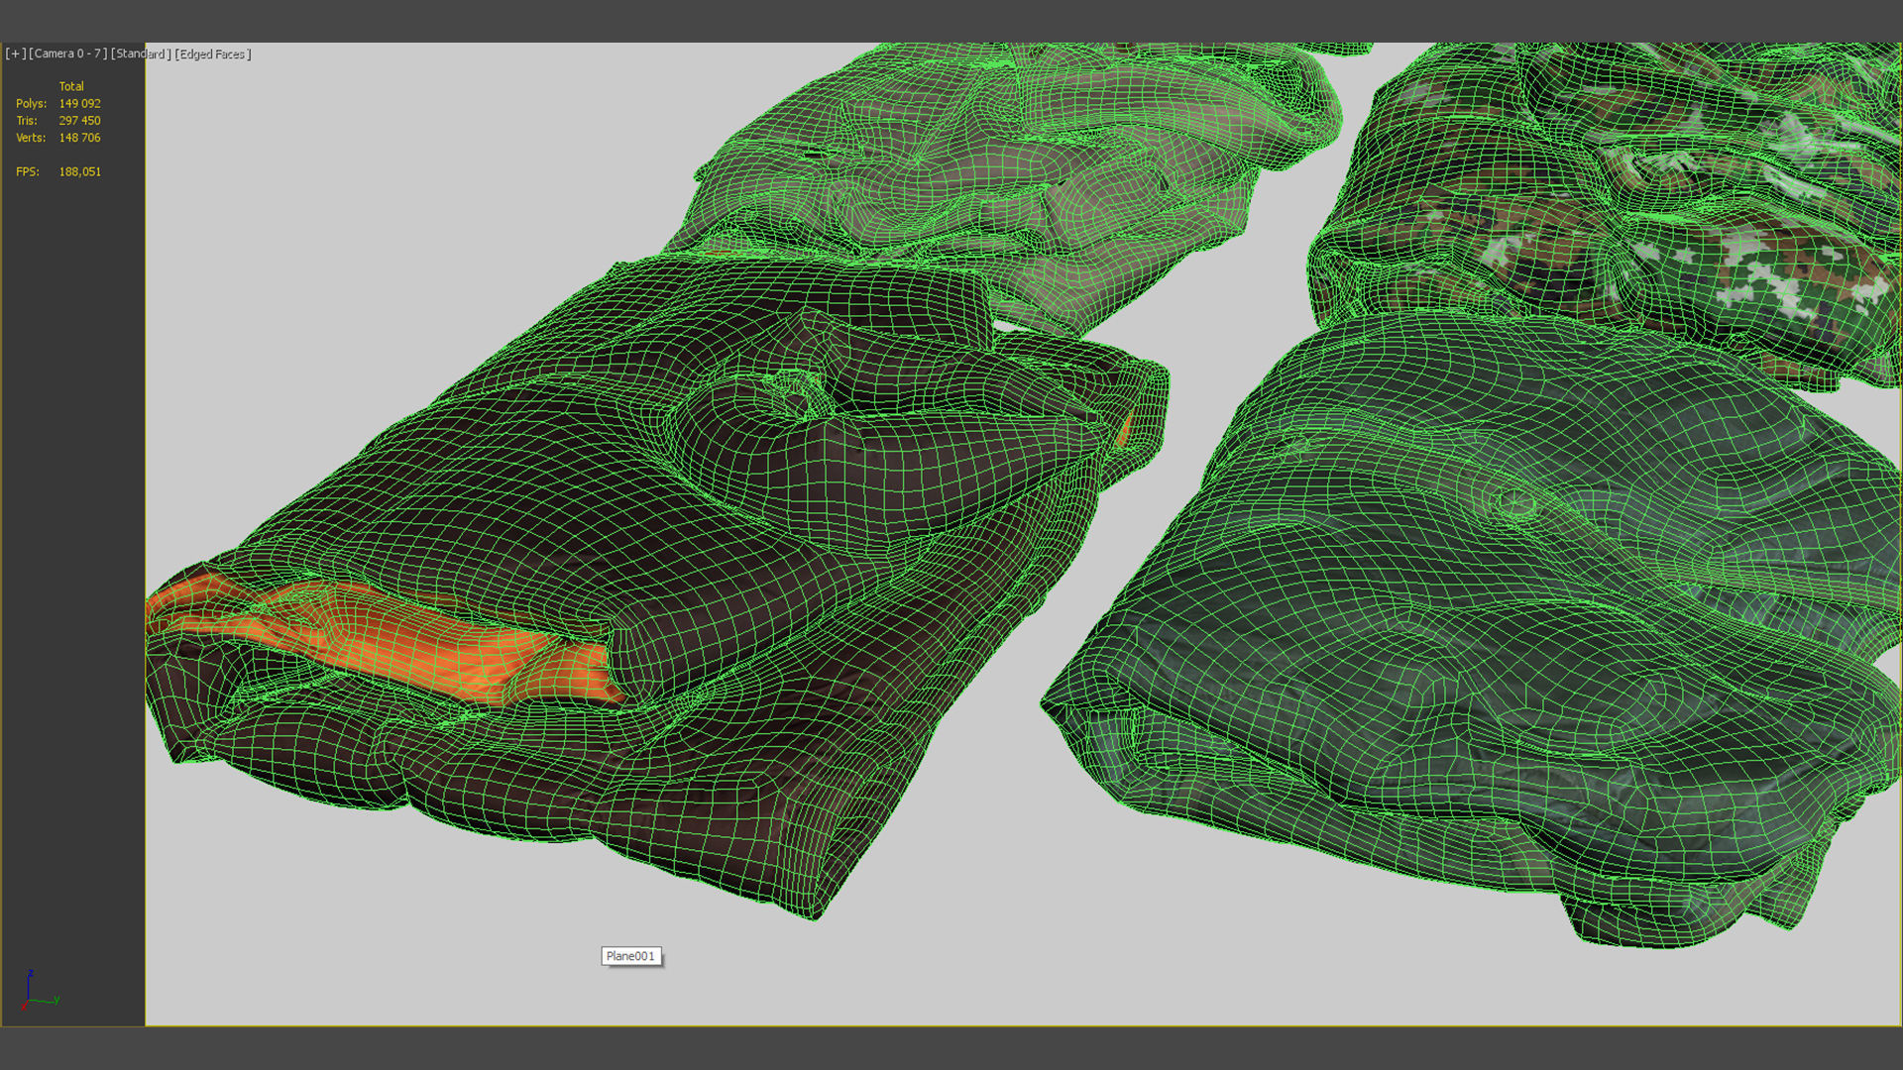Viewport: 1903px width, 1070px height.
Task: Click the Tris count value 297 450
Action: point(79,121)
